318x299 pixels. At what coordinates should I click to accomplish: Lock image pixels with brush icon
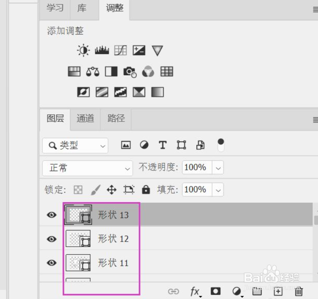tap(95, 190)
